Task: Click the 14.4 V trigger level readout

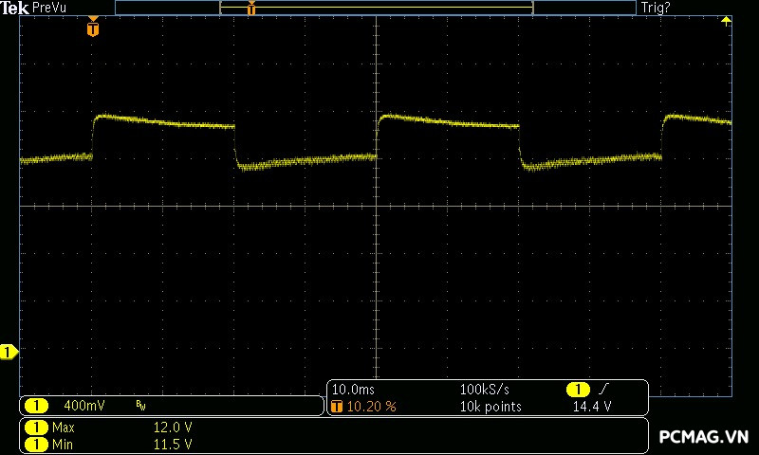Action: [591, 406]
